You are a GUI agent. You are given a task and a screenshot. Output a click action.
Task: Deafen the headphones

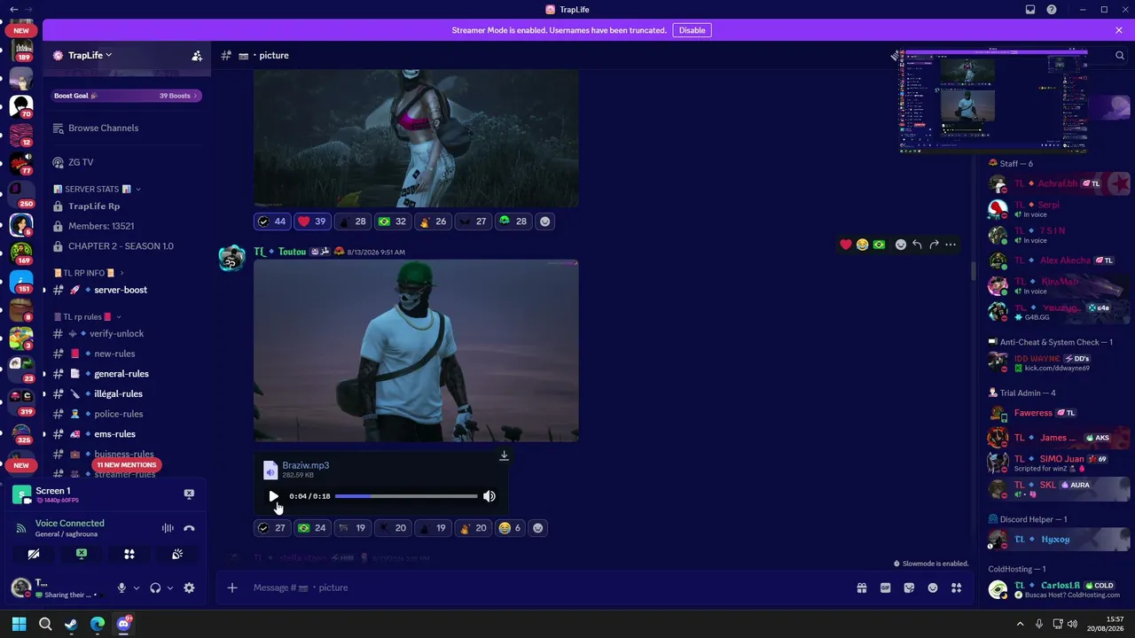[155, 587]
